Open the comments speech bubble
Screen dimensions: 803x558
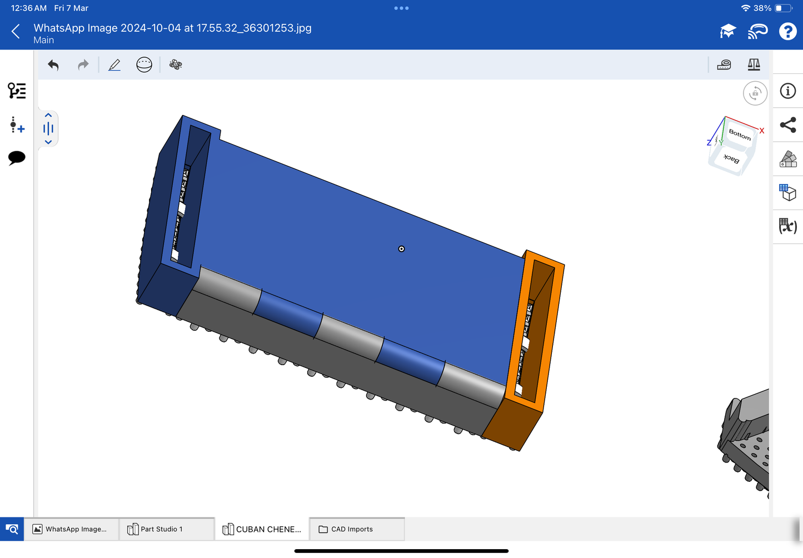pyautogui.click(x=17, y=158)
